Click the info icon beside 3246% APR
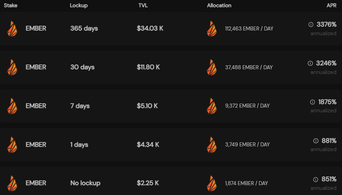This screenshot has width=342, height=195. (x=310, y=63)
